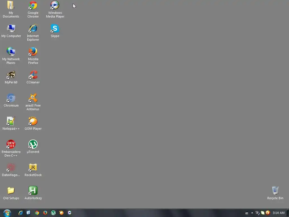Select the Recycle Bin icon
The height and width of the screenshot is (217, 289).
coord(275,193)
